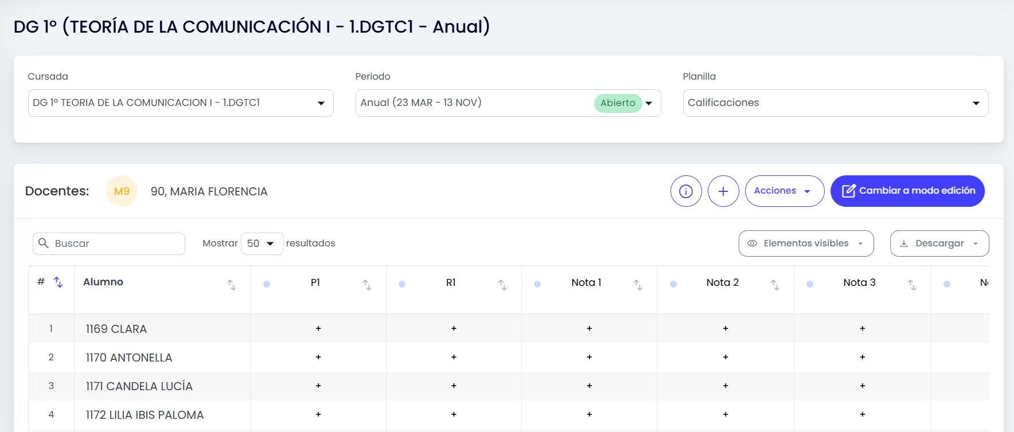Sort the Nota 3 column
This screenshot has width=1014, height=432.
[912, 285]
